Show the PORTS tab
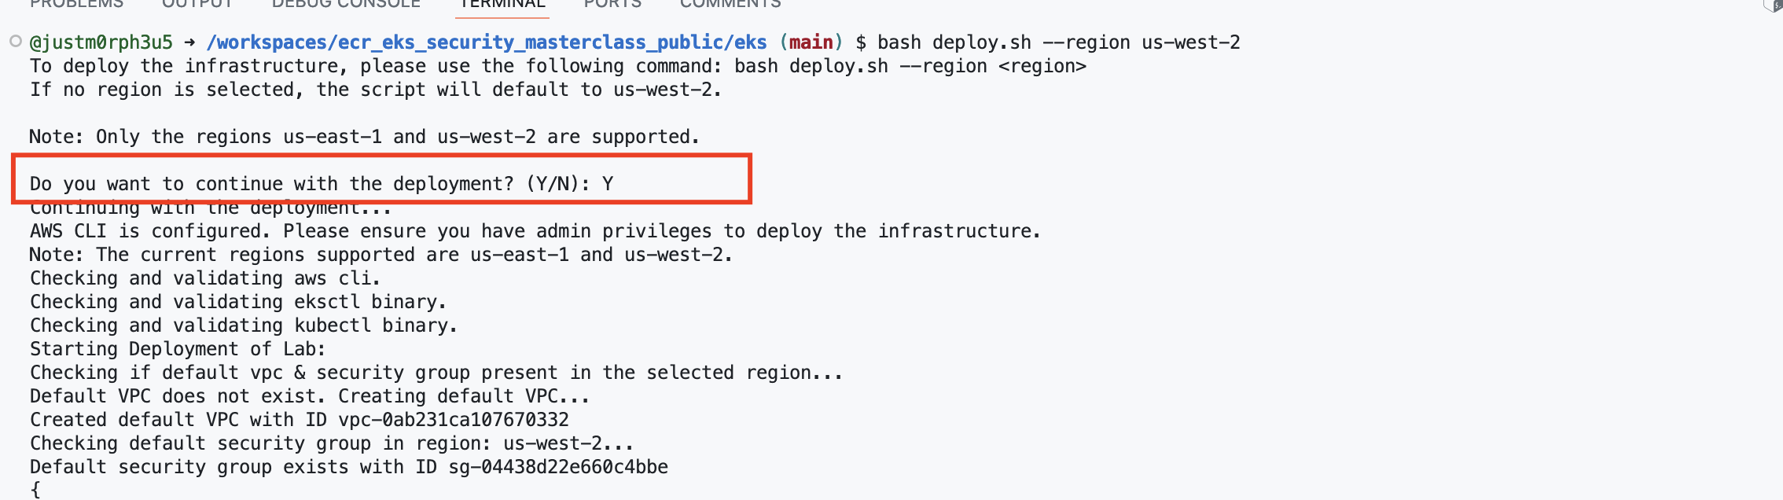The height and width of the screenshot is (500, 1783). tap(612, 4)
